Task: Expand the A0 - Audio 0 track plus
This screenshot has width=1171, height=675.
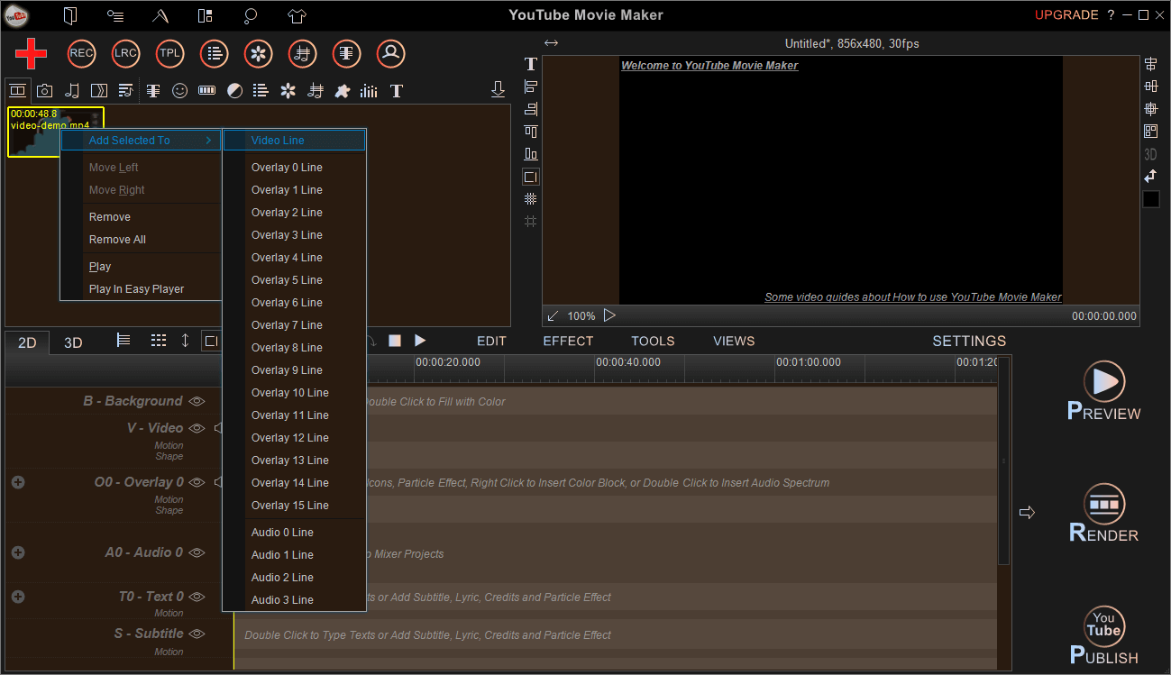Action: (x=18, y=552)
